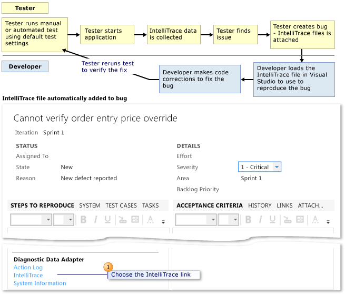Click the Backlog Priority label
Image resolution: width=345 pixels, height=294 pixels.
click(x=198, y=189)
